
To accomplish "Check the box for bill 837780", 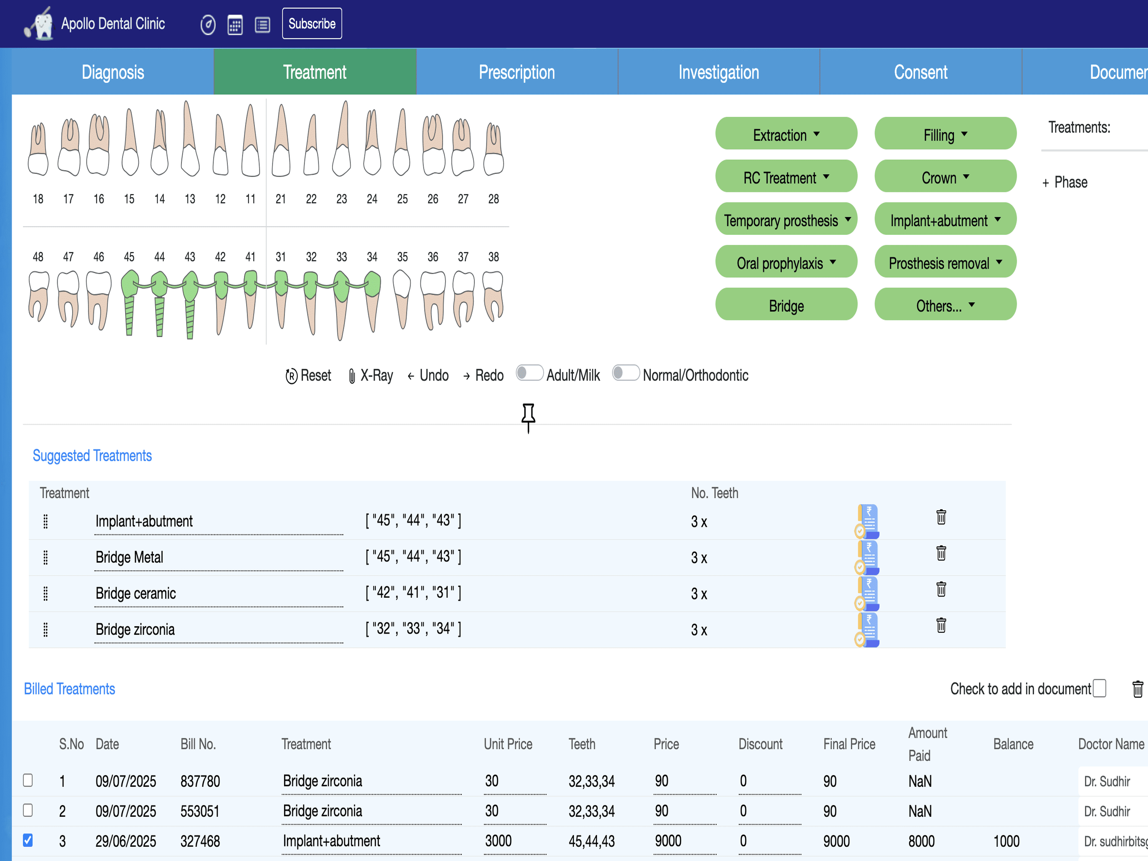I will (x=28, y=780).
